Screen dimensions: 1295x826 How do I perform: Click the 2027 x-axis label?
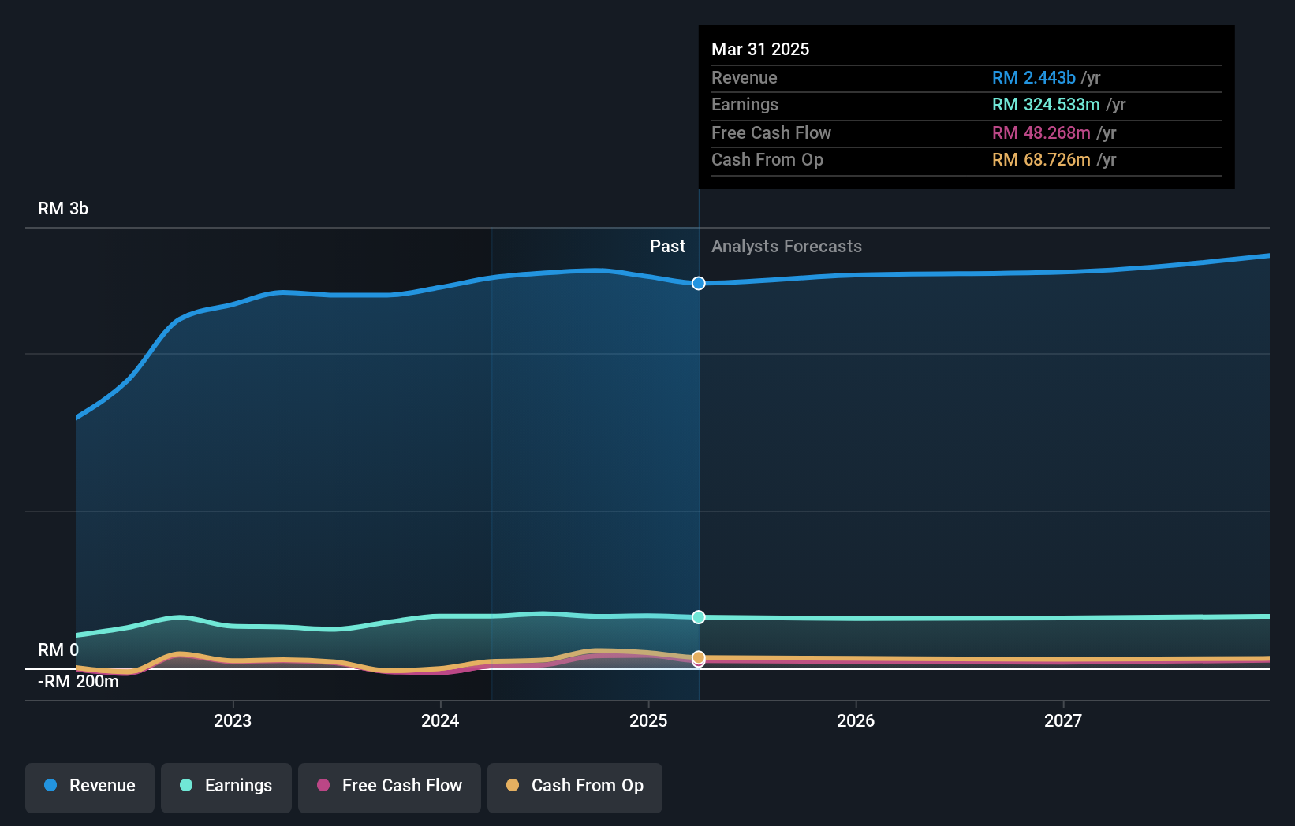point(1063,720)
